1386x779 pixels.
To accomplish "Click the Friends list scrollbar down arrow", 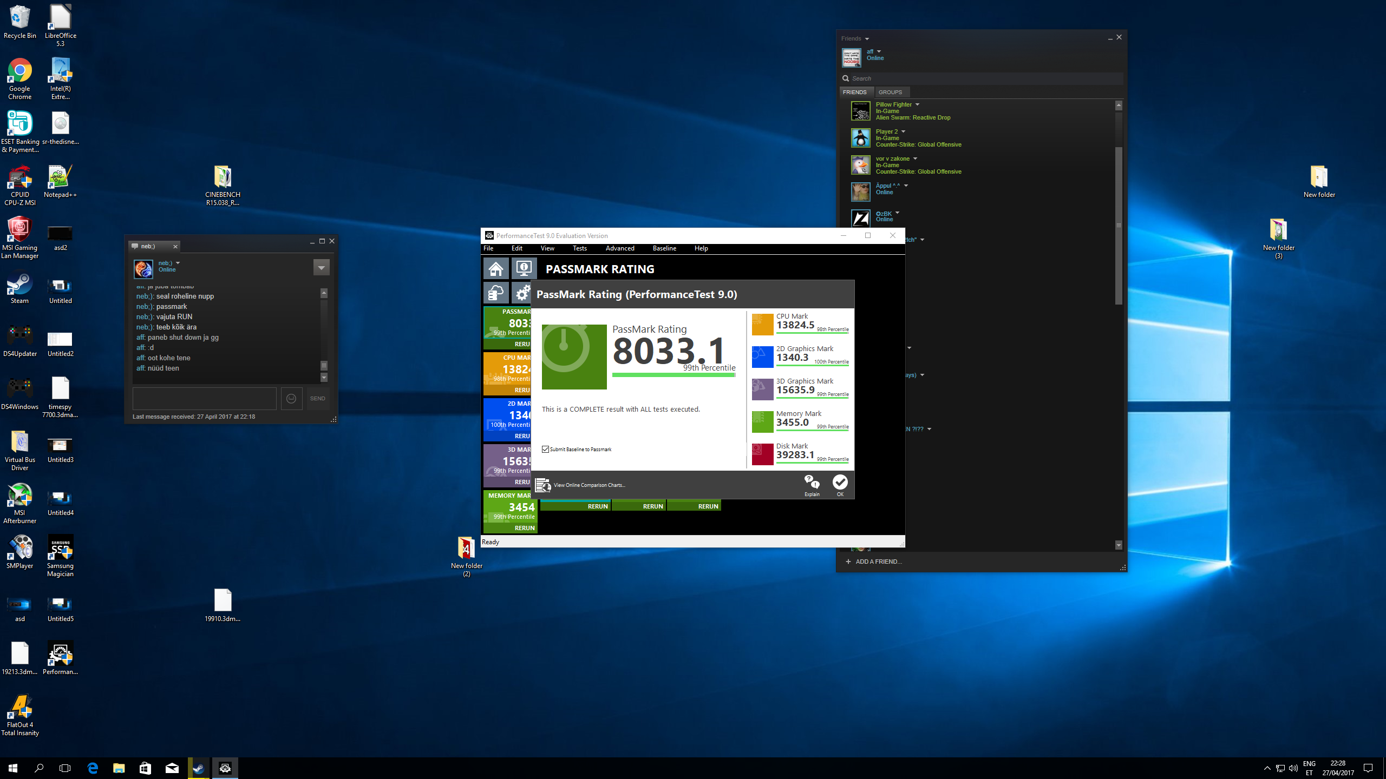I will coord(1119,545).
